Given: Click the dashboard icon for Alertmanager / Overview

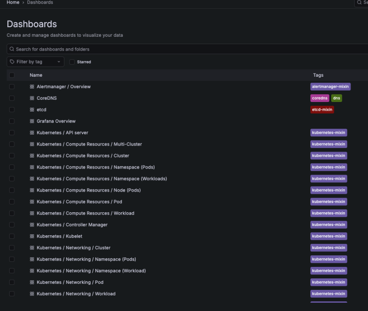Looking at the screenshot, I should click(x=32, y=87).
